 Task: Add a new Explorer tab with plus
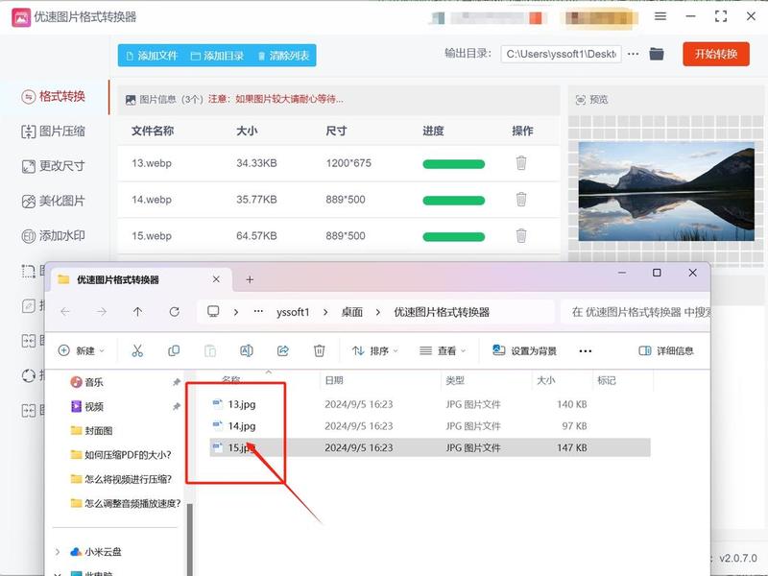[250, 279]
